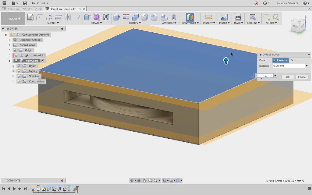Screen dimensions: 312x195
Task: Click the Press Pull icon in Modify
Action: click(x=116, y=17)
